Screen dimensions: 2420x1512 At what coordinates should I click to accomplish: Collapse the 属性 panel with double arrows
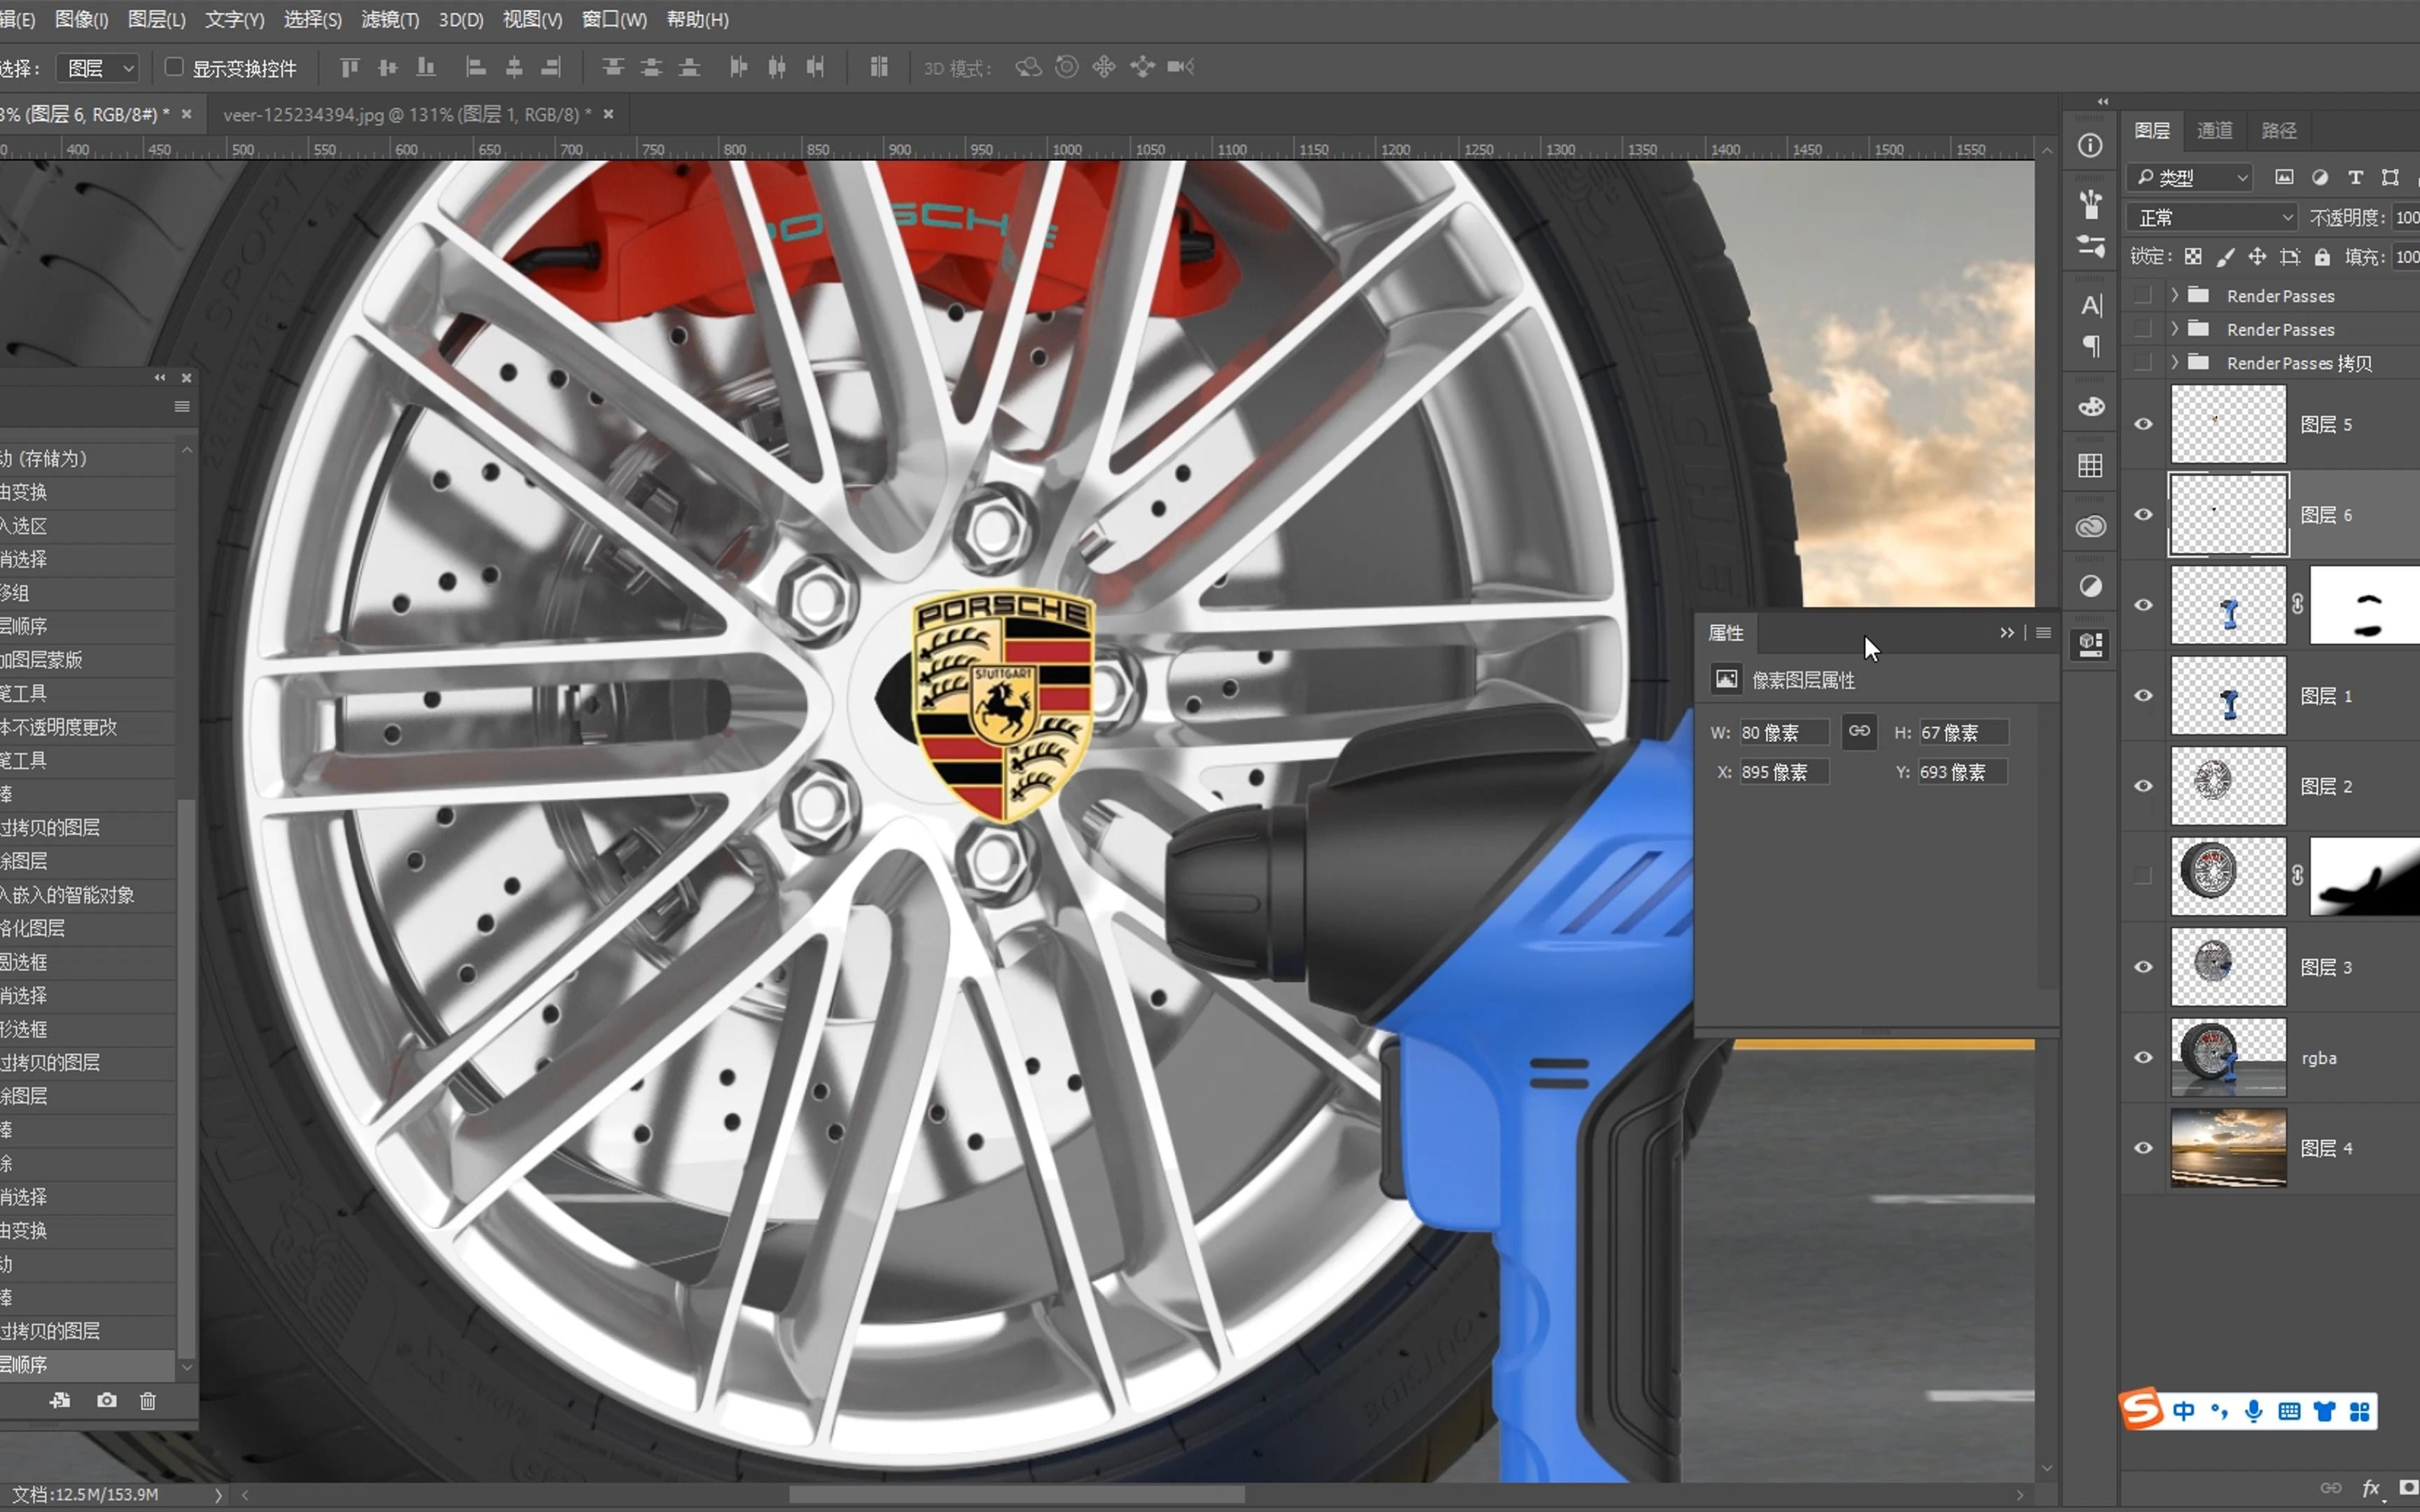[2007, 632]
